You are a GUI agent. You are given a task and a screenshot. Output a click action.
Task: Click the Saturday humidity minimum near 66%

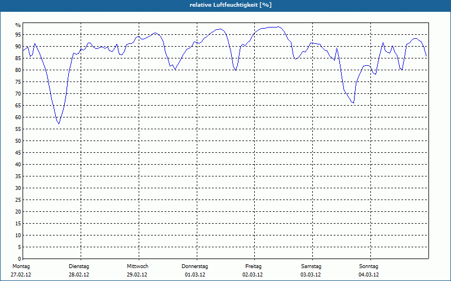(353, 103)
